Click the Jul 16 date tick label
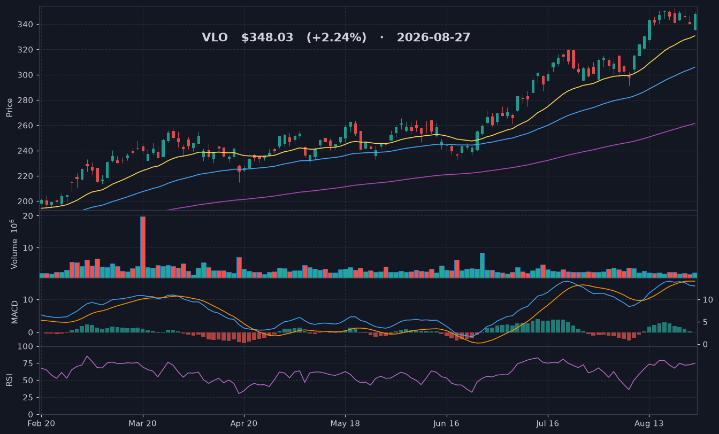 tap(547, 423)
